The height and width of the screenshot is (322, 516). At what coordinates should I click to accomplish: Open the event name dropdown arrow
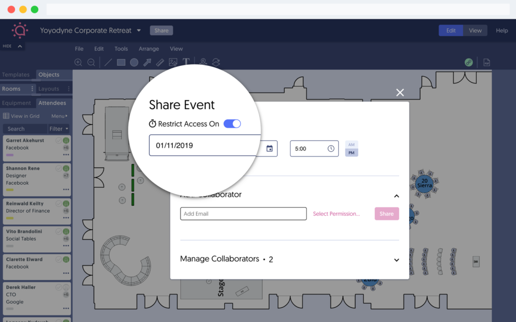(x=139, y=31)
